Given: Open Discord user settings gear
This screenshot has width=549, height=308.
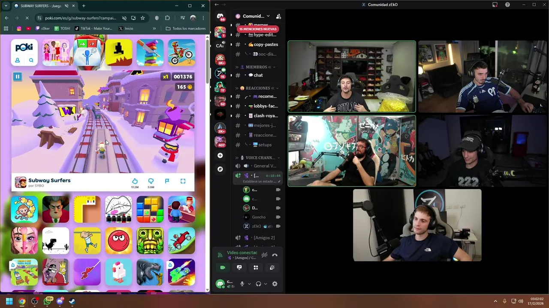Looking at the screenshot, I should coord(274,284).
